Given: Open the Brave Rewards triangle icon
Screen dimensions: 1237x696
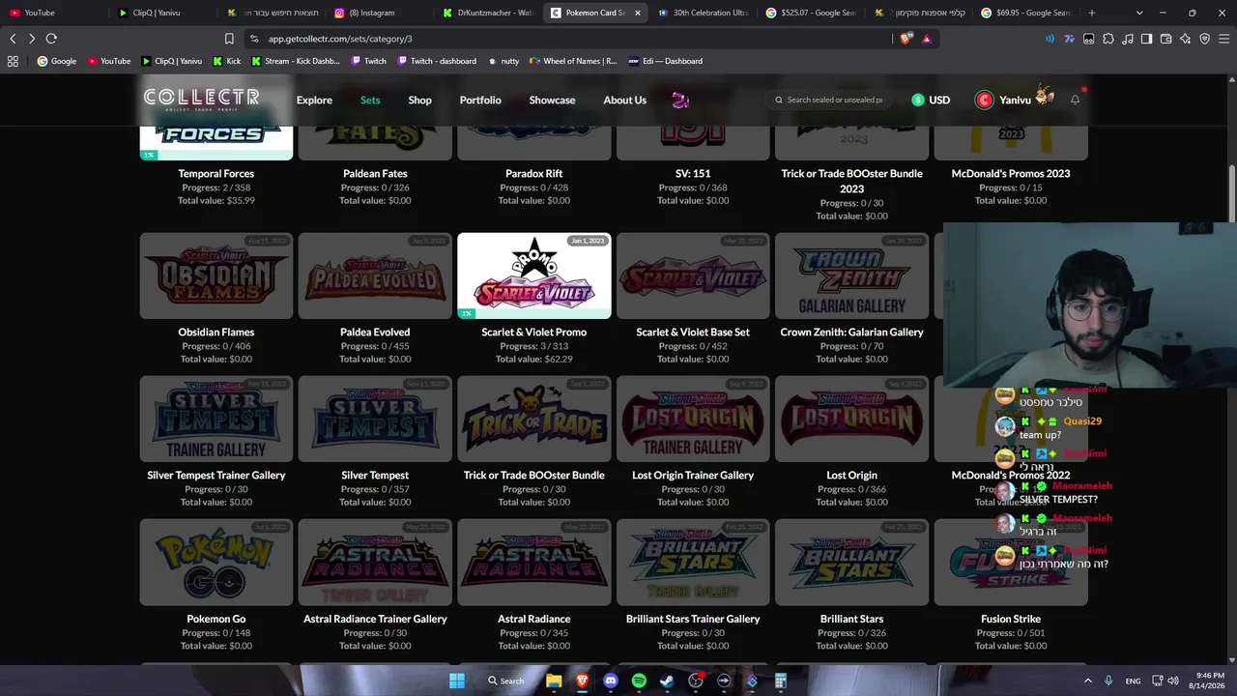Looking at the screenshot, I should click(927, 39).
